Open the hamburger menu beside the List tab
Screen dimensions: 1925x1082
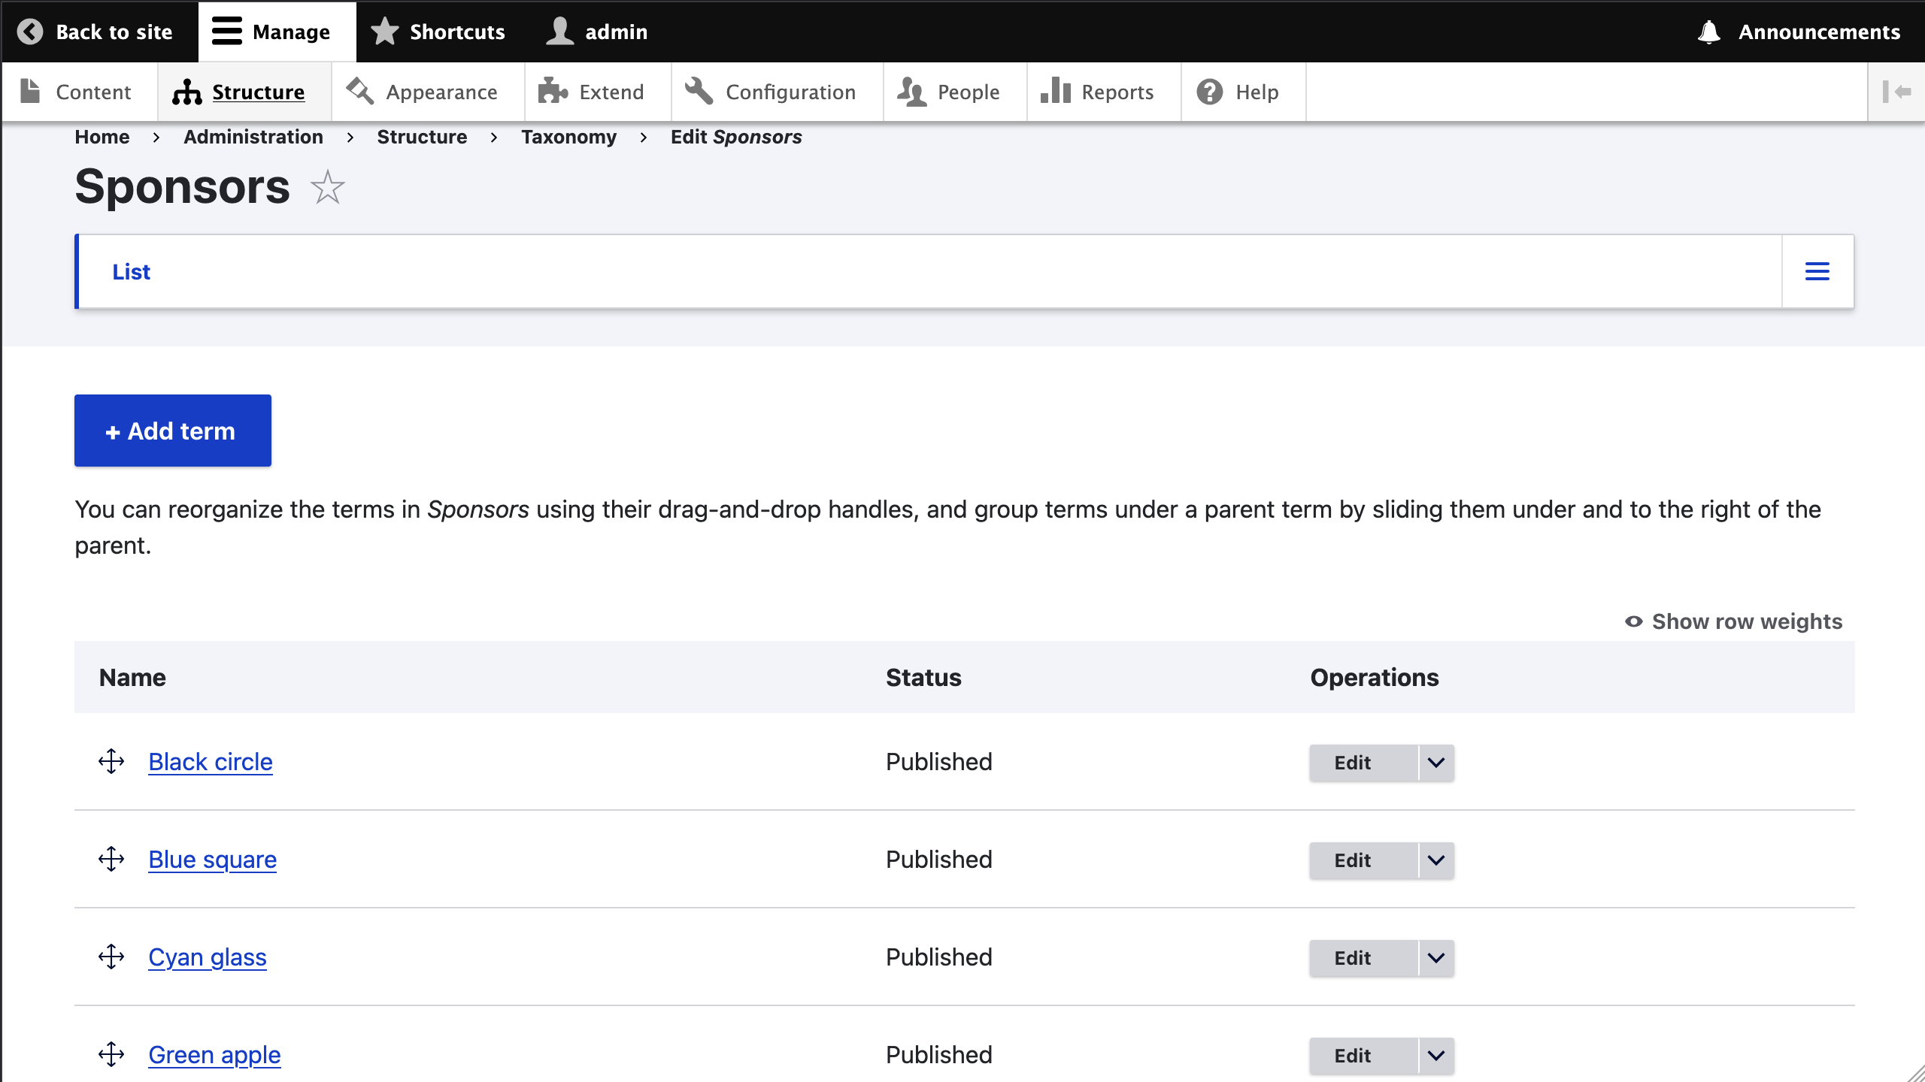pos(1817,271)
